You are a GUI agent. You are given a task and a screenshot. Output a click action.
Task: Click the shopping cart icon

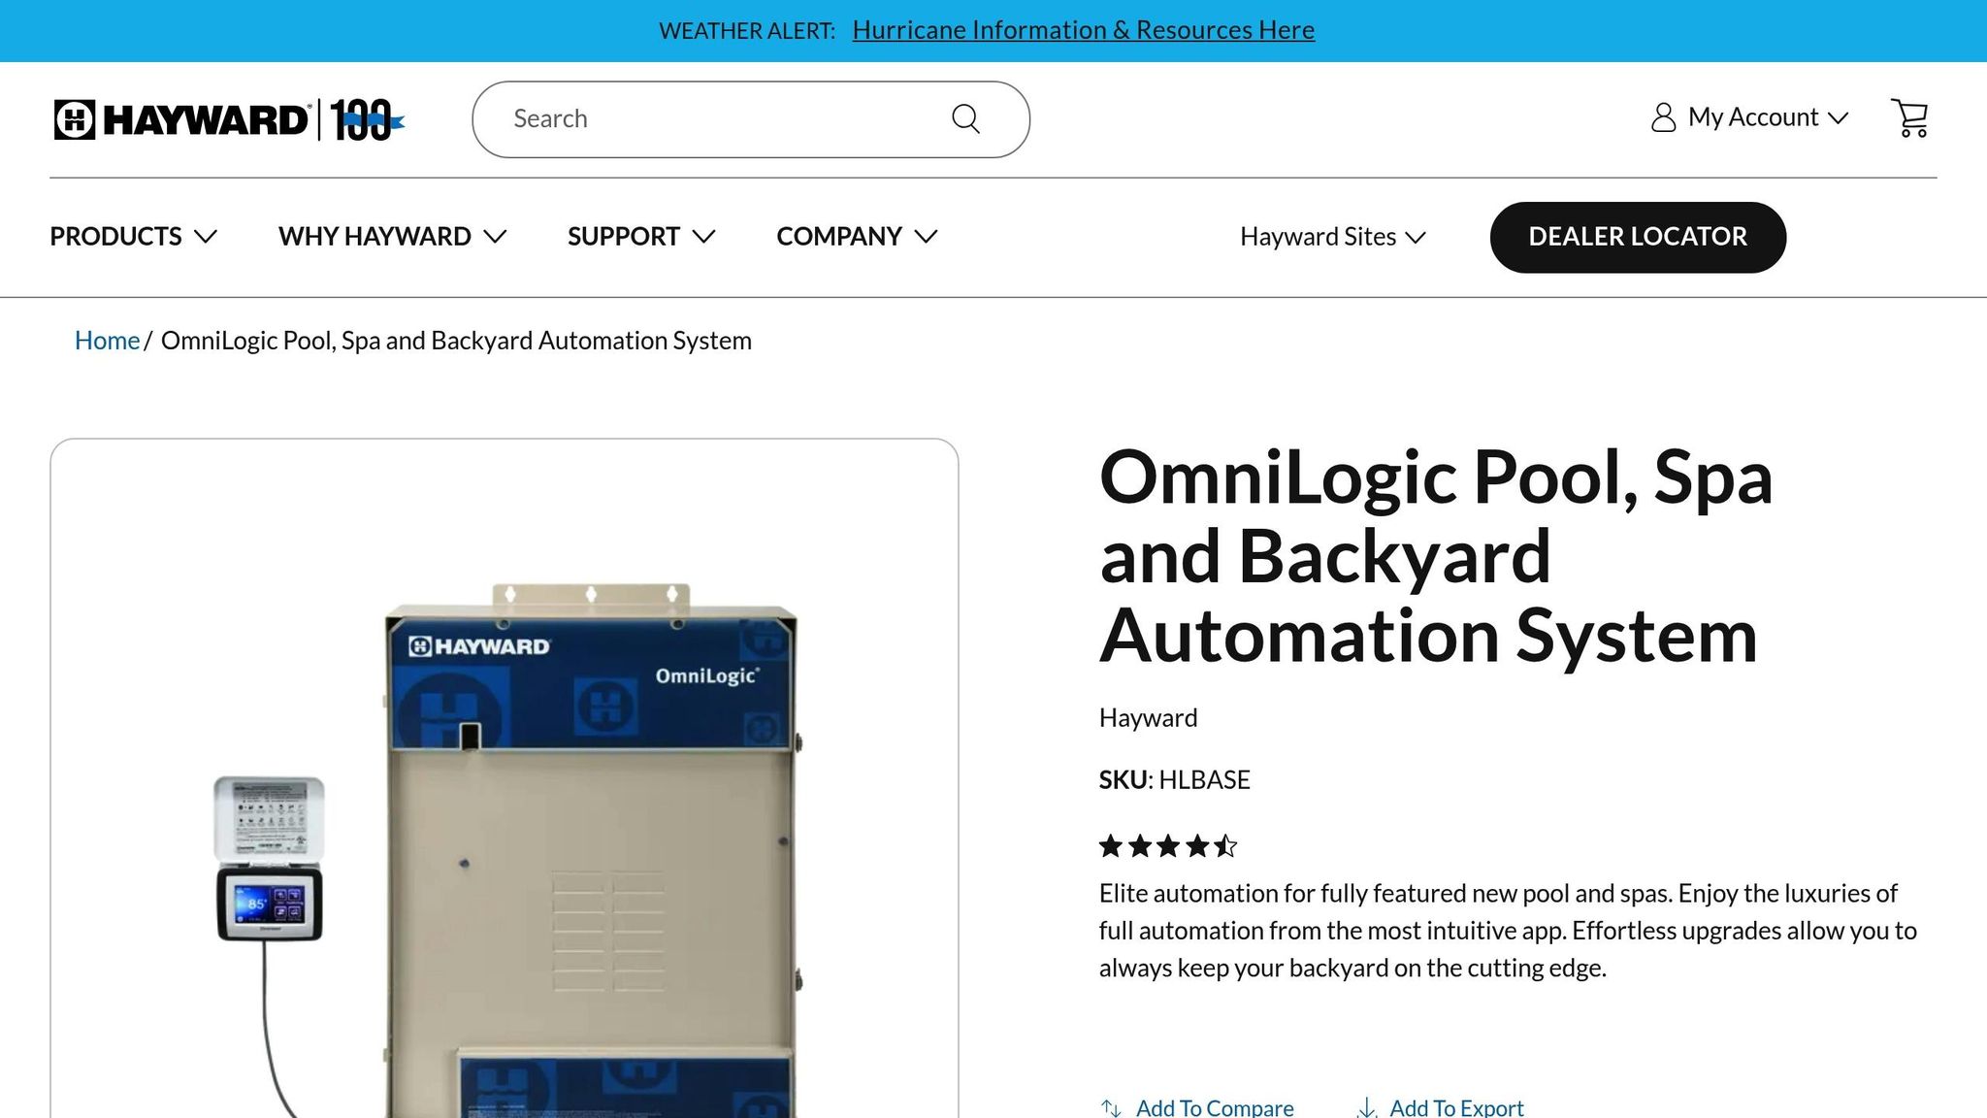1909,118
